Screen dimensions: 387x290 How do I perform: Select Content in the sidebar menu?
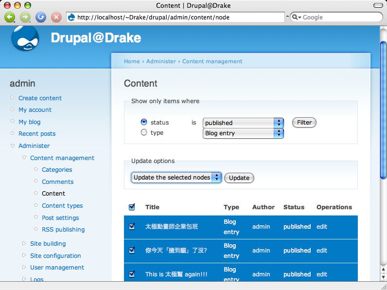pos(53,194)
